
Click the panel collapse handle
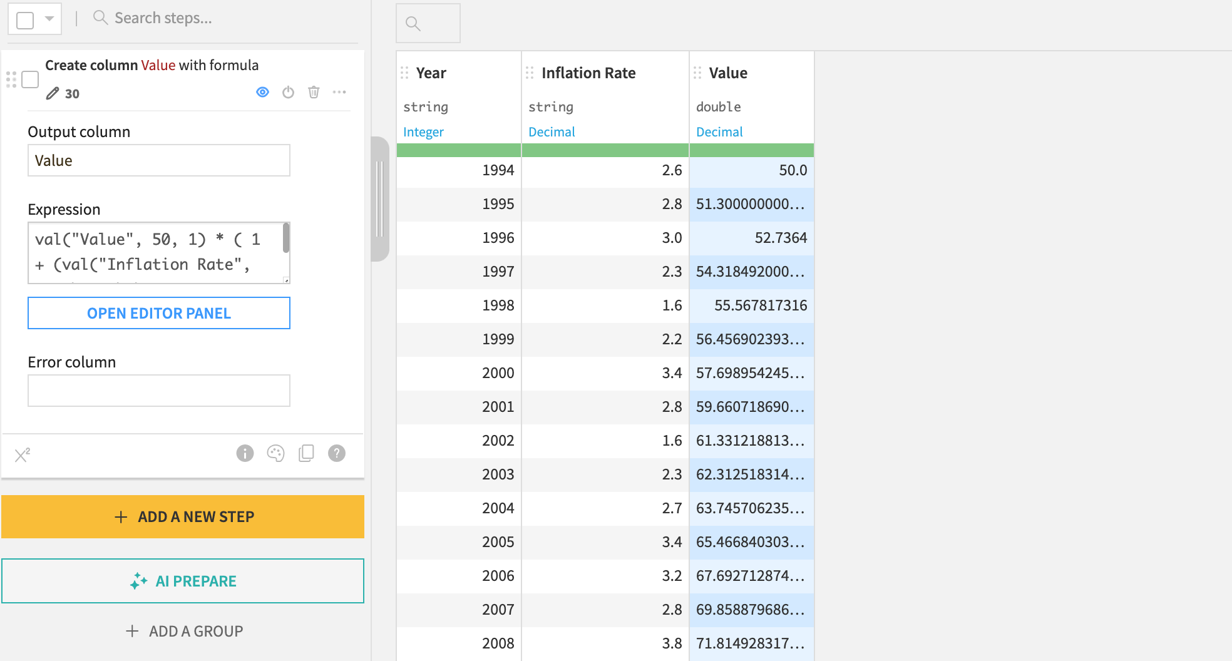click(379, 199)
